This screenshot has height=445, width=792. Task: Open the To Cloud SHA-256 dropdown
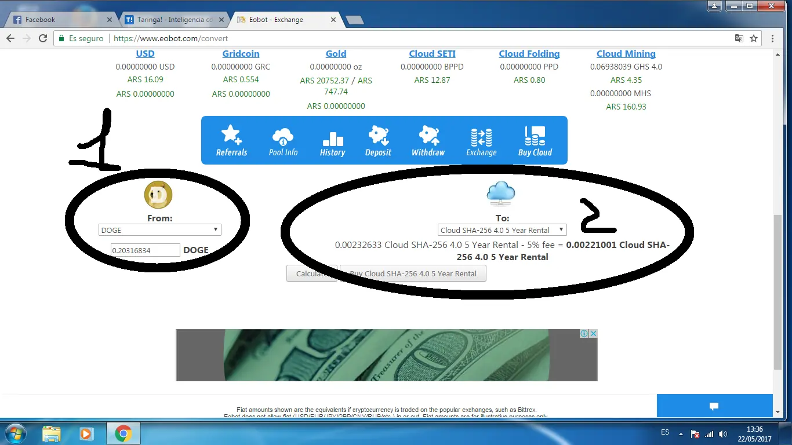click(502, 230)
